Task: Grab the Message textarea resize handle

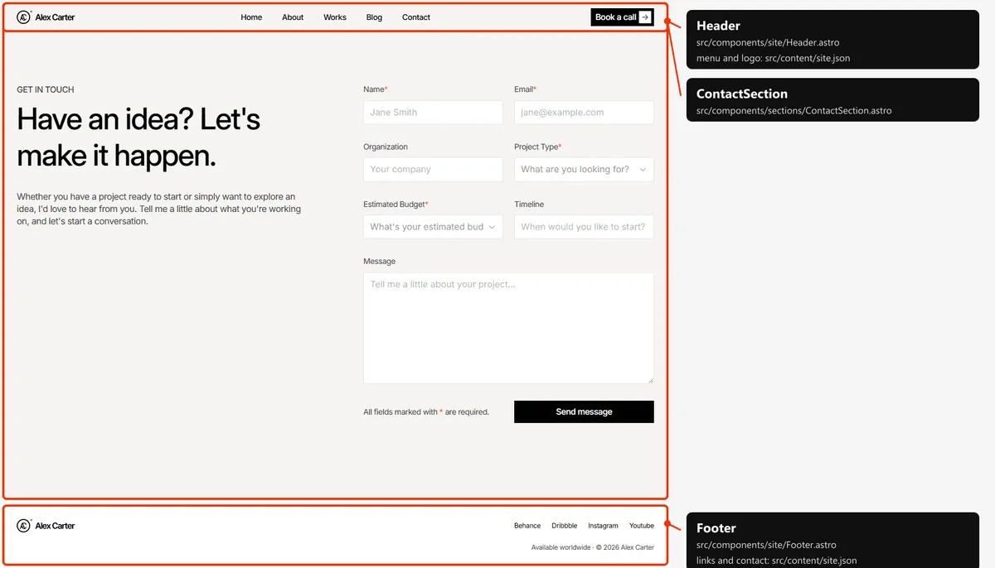Action: (650, 380)
